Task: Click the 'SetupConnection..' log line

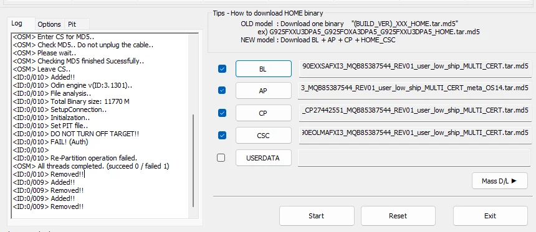Action: pos(59,109)
